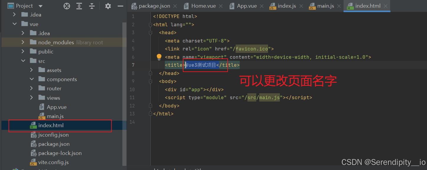This screenshot has height=170, width=427.
Task: Switch to the main.js tab
Action: (325, 6)
